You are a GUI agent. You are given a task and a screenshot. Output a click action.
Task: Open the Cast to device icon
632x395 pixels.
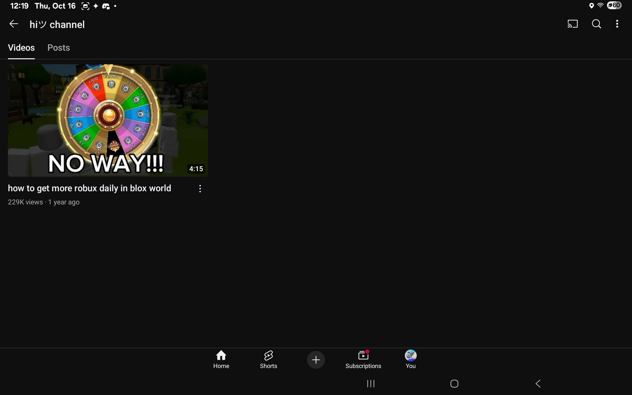(572, 24)
